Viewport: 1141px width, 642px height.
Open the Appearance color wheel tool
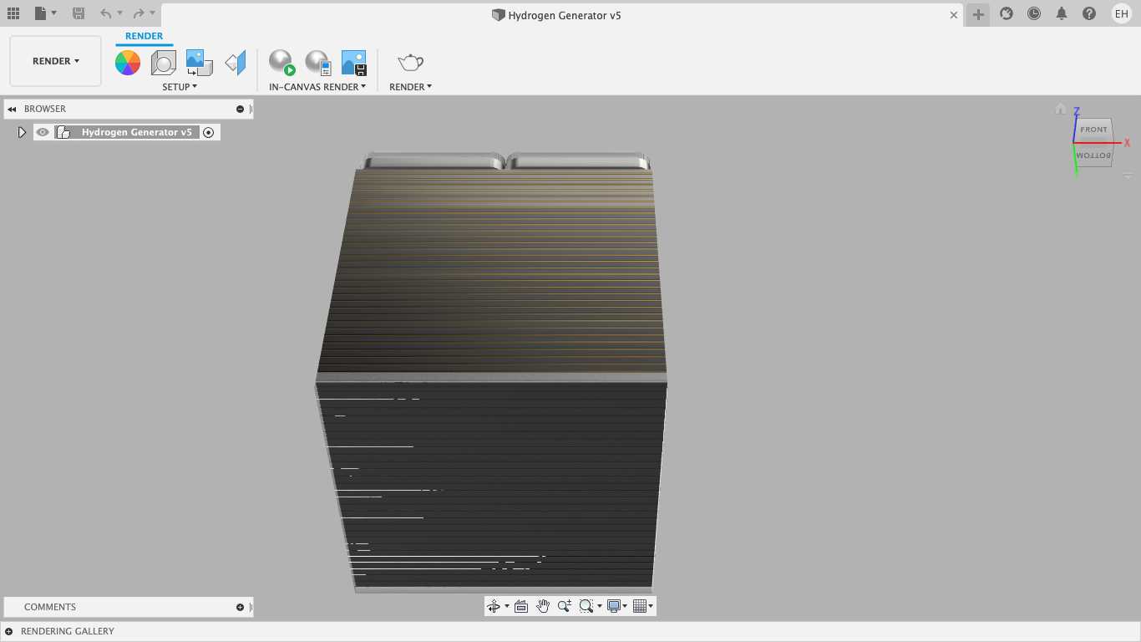tap(128, 63)
